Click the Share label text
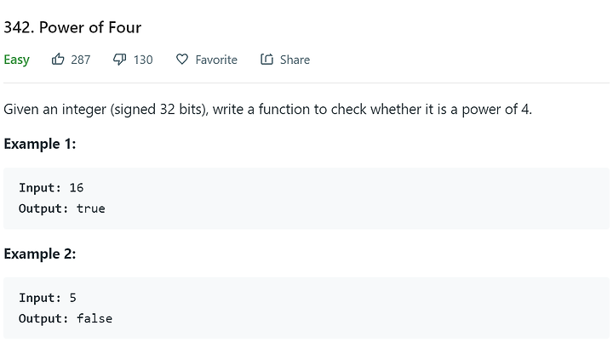613x348 pixels. coord(295,60)
